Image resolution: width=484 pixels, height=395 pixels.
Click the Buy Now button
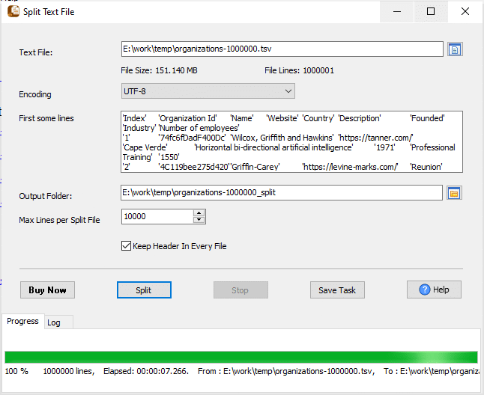coord(47,290)
